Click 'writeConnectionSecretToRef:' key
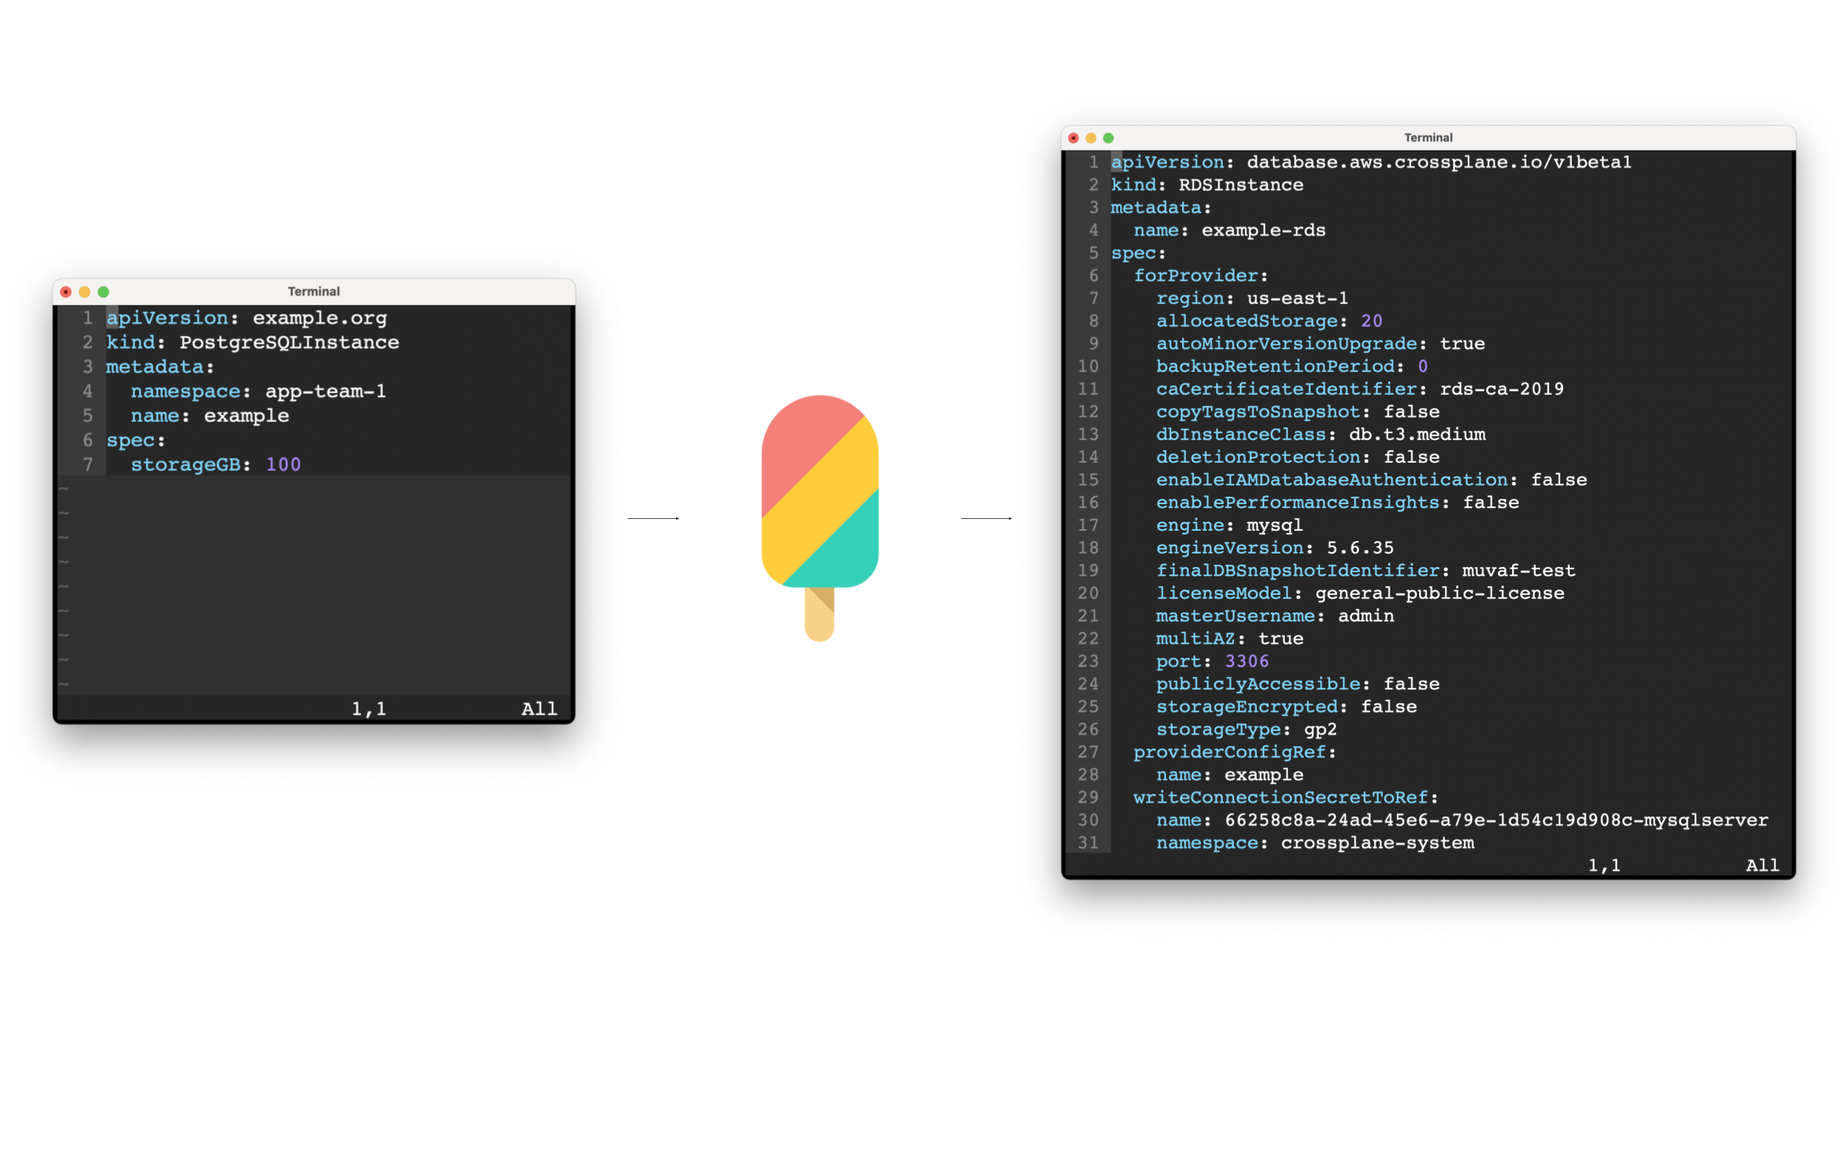 pos(1286,798)
